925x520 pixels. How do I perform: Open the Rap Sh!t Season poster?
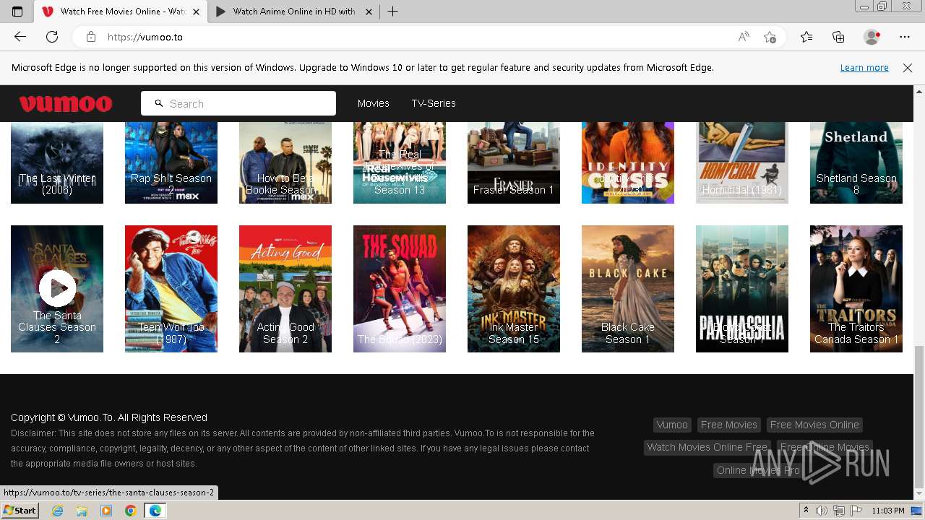[171, 162]
